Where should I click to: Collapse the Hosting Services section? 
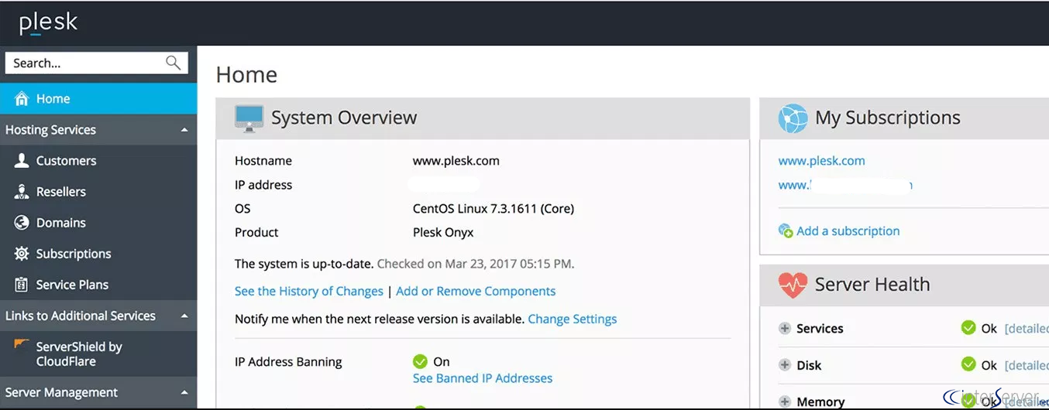click(184, 130)
